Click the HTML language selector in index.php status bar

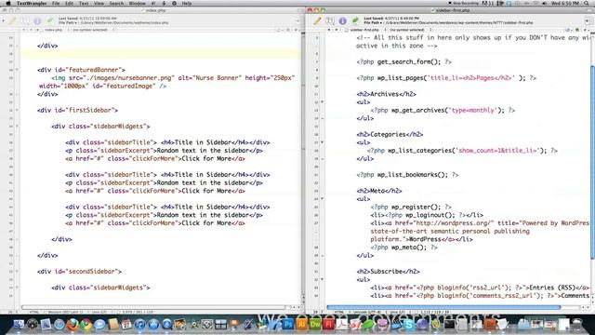click(34, 313)
